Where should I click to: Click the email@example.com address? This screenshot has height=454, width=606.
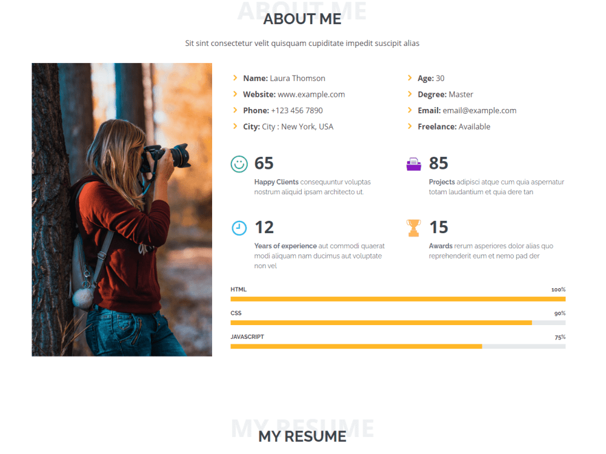479,111
